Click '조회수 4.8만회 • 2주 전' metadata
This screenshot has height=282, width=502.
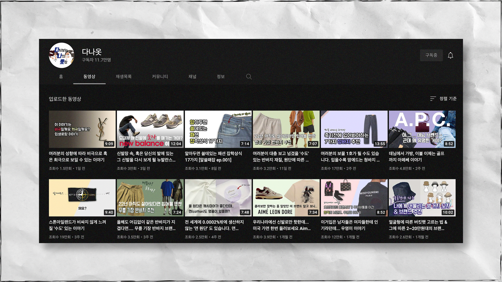[407, 168]
